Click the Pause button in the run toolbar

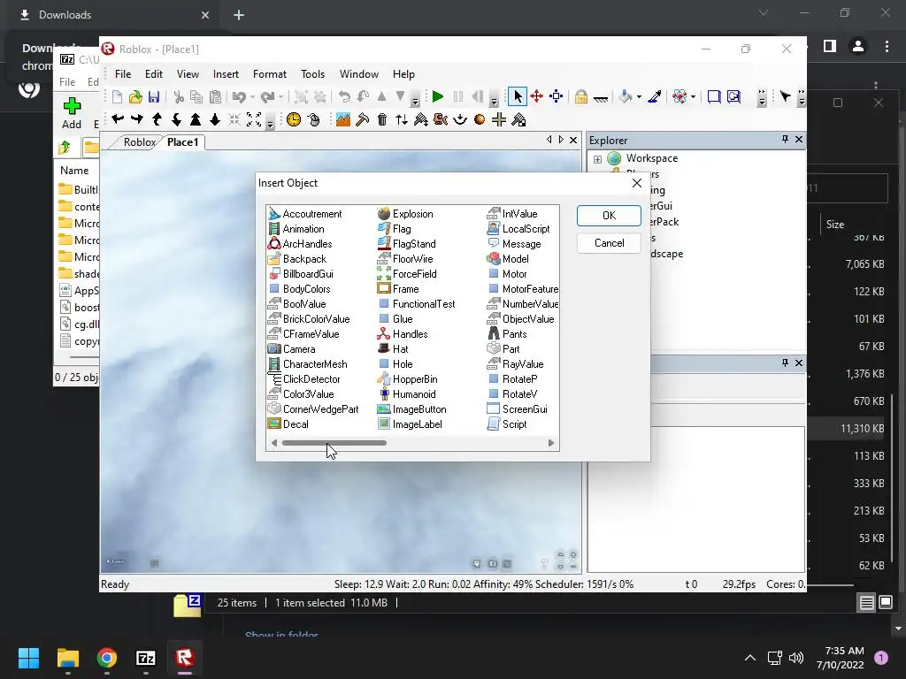[x=457, y=96]
